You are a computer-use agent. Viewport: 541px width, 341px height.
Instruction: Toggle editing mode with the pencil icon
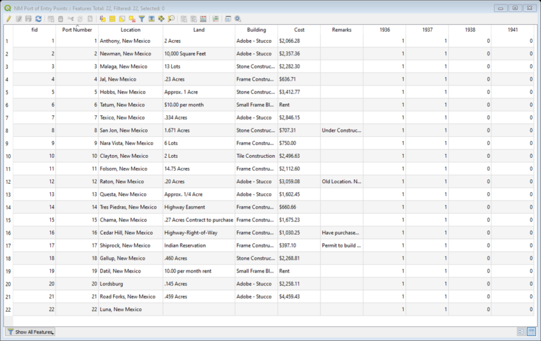point(8,19)
